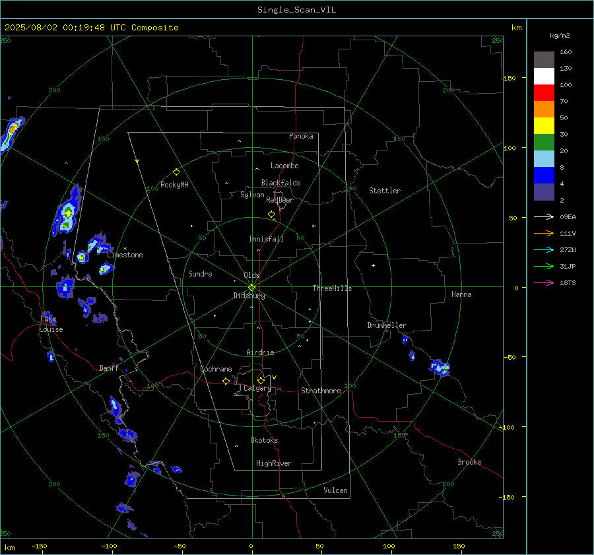
Task: Click the Airdrie city label
Action: (260, 352)
